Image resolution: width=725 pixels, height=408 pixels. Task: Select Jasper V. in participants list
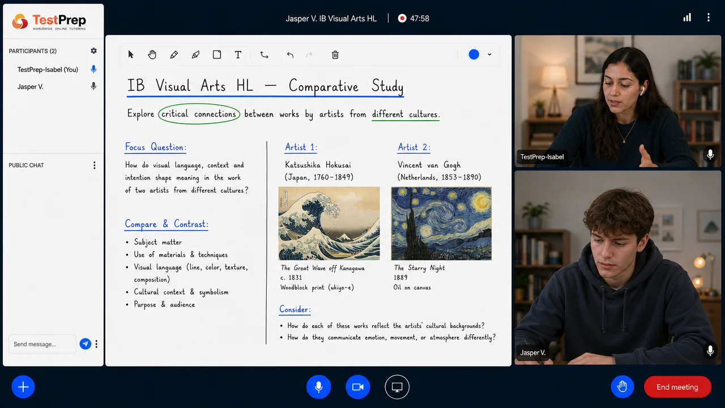pyautogui.click(x=31, y=87)
